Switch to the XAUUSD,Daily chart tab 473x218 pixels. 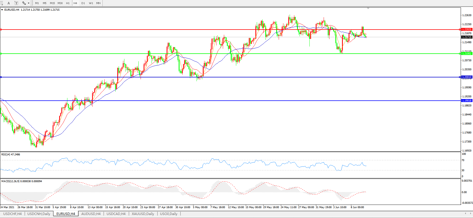(x=143, y=214)
